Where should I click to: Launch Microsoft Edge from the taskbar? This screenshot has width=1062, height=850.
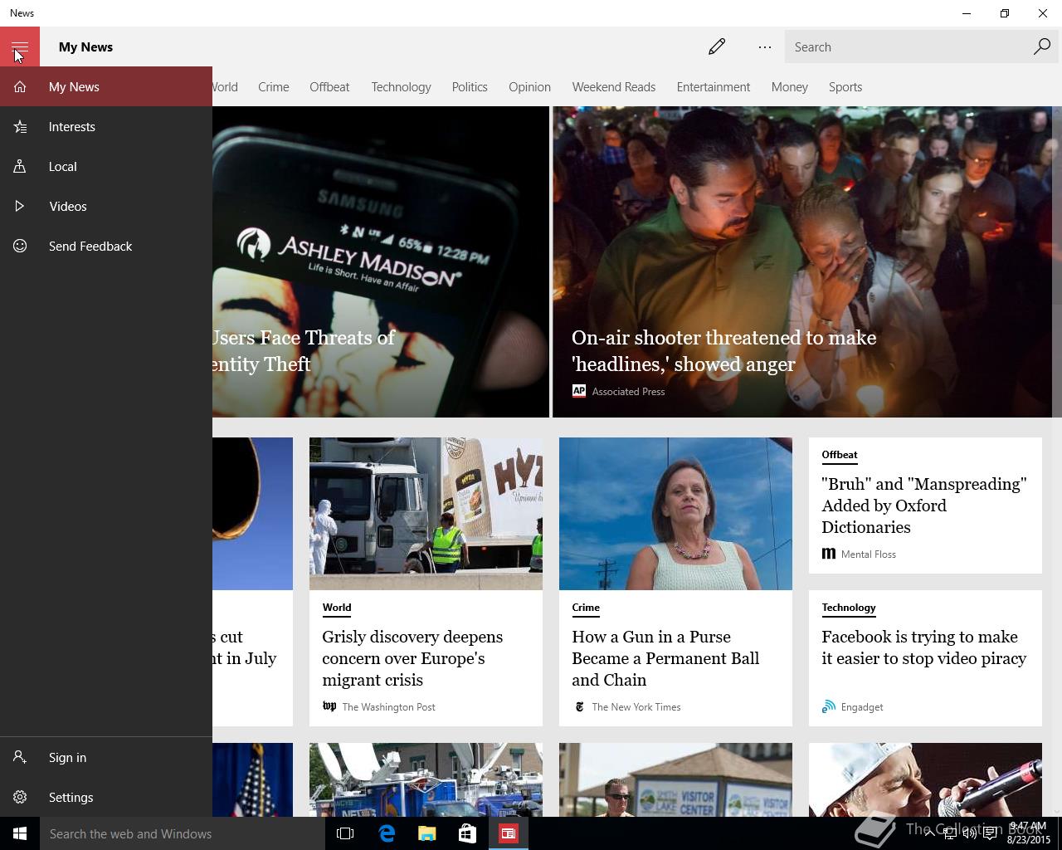click(x=387, y=833)
